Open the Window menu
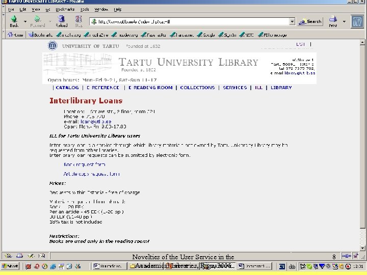 pos(101,9)
